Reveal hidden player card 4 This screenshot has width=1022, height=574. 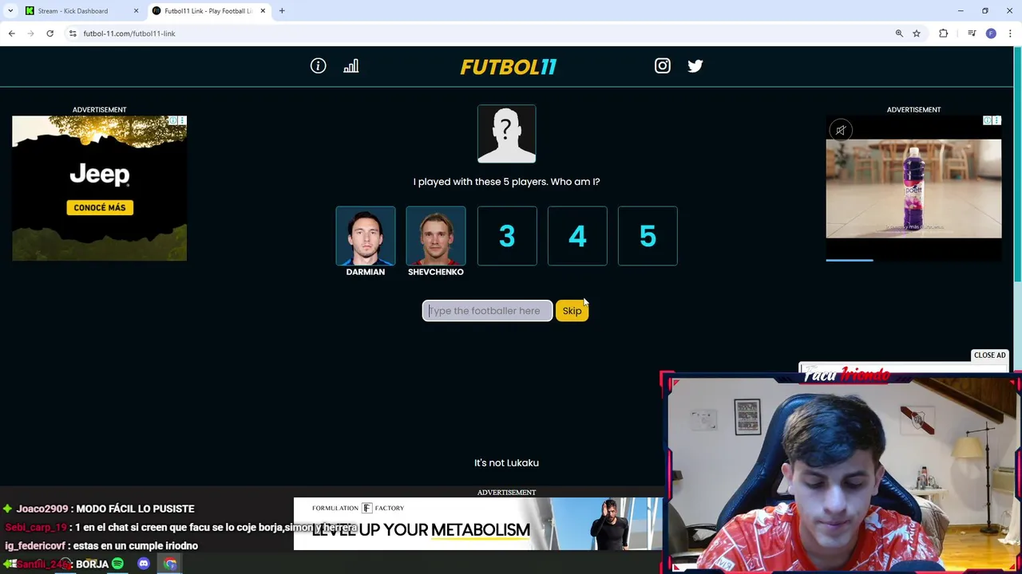click(x=577, y=236)
